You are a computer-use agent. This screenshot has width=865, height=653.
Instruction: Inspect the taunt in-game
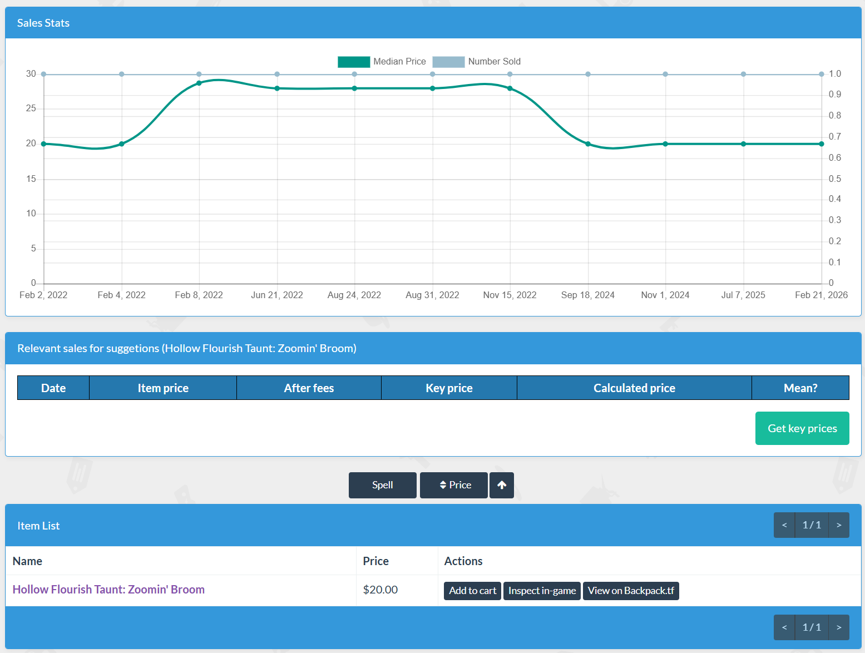[542, 591]
